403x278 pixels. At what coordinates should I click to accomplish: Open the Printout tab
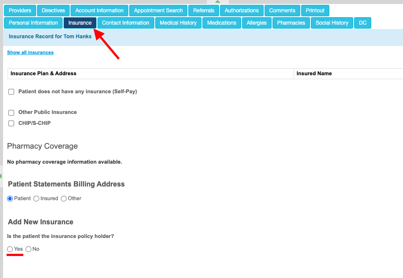[315, 11]
